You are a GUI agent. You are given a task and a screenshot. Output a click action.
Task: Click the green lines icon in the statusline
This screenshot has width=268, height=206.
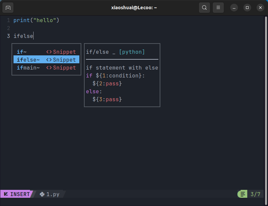[243, 194]
